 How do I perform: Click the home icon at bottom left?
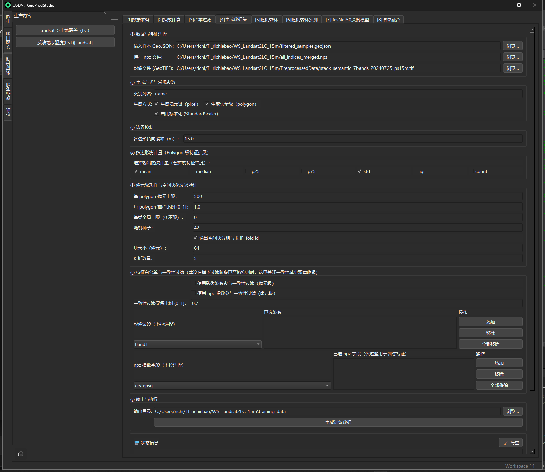coord(21,453)
